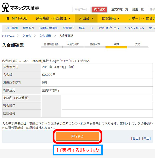Open 注文約定一覧 link in header
The height and width of the screenshot is (158, 155).
[120, 9]
